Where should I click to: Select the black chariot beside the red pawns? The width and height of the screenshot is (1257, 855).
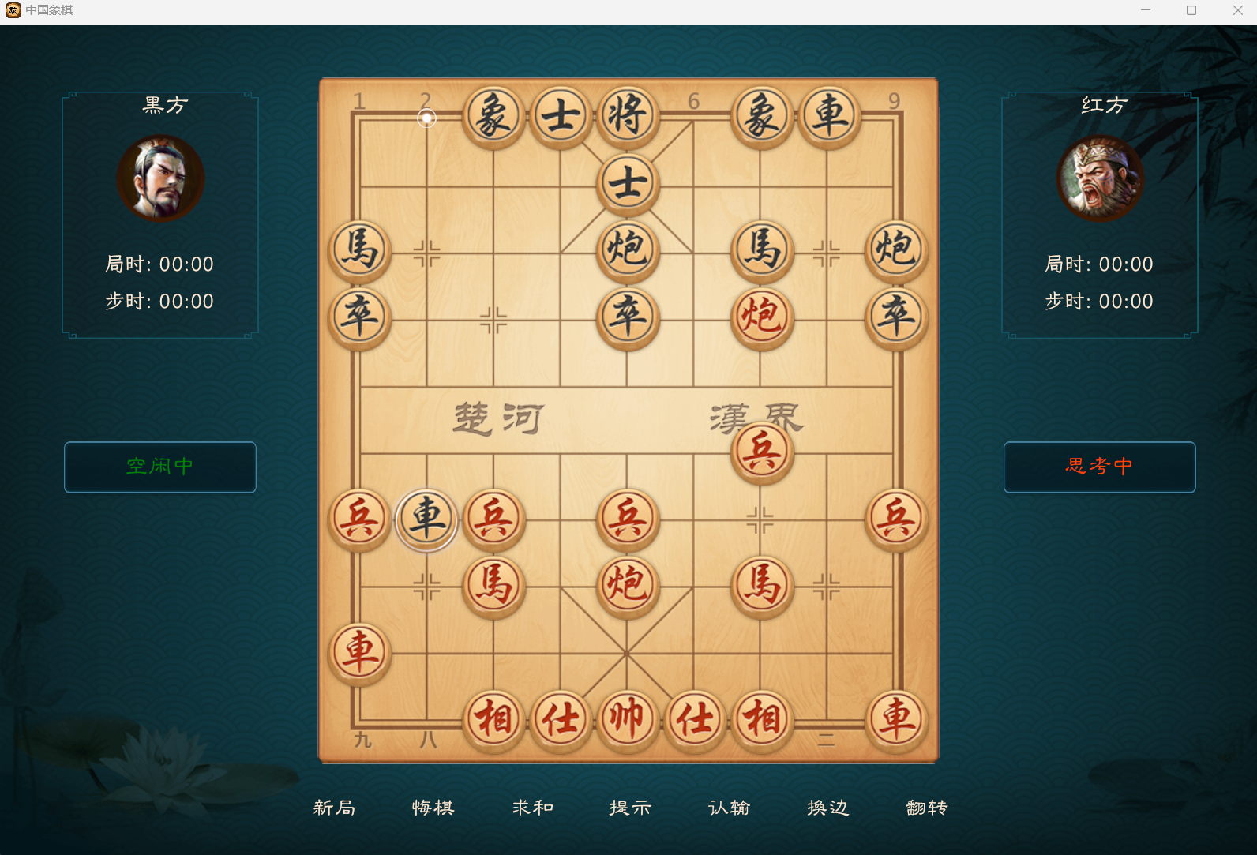point(426,519)
